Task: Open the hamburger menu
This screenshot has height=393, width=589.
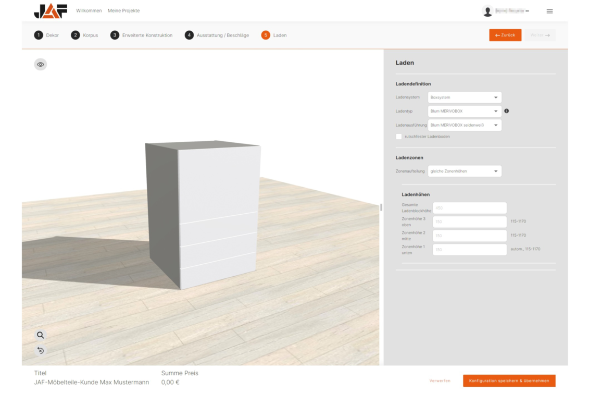Action: point(549,11)
